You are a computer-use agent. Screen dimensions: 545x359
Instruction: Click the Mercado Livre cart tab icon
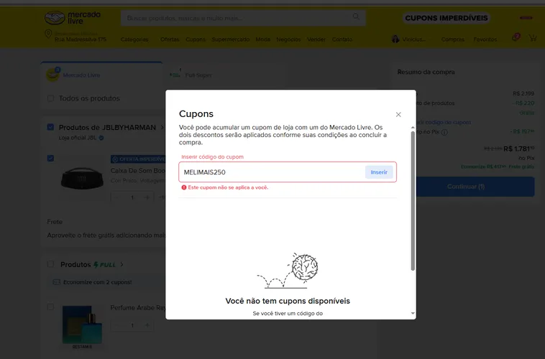(x=52, y=74)
